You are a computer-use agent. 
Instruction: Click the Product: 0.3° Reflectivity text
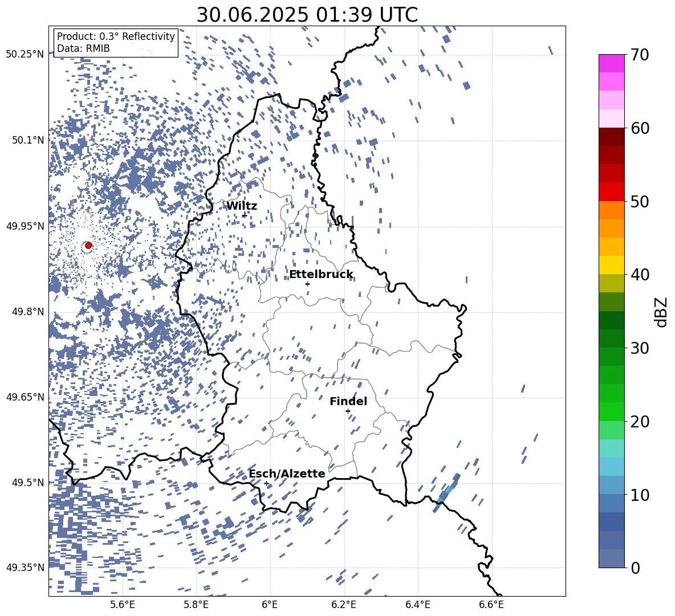[116, 36]
